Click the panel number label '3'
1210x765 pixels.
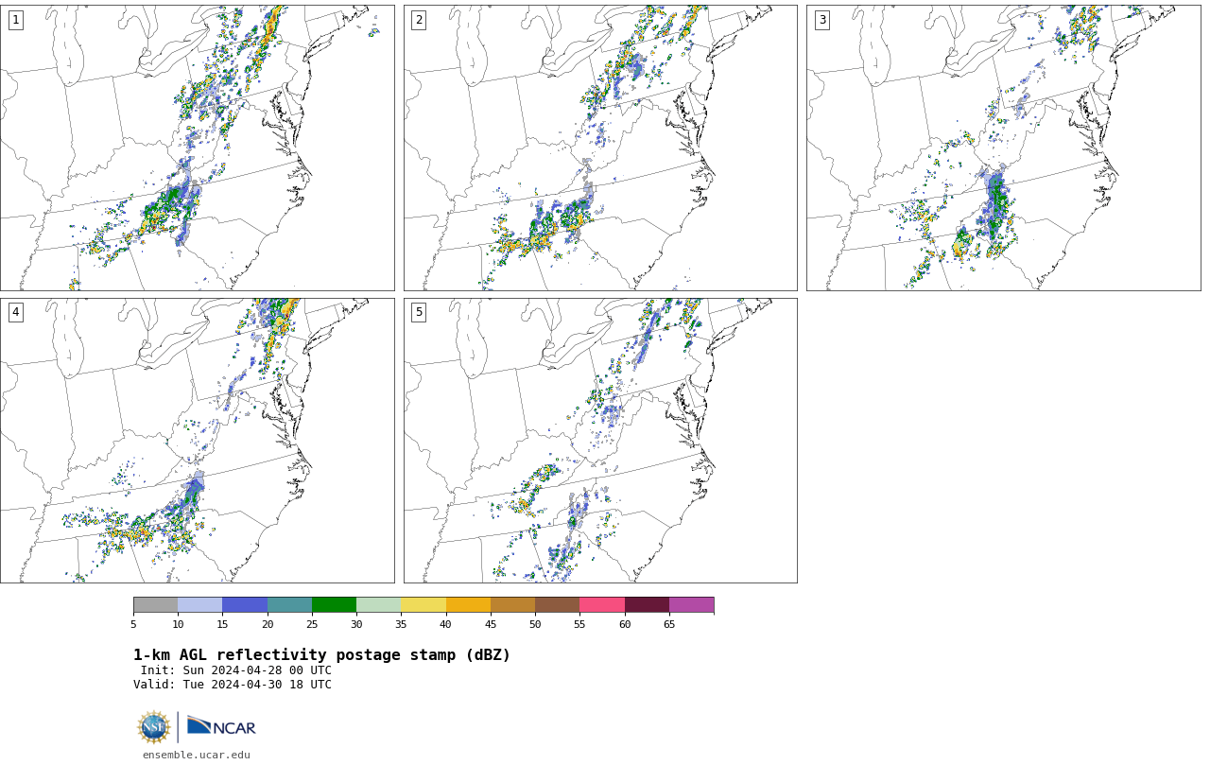point(821,20)
